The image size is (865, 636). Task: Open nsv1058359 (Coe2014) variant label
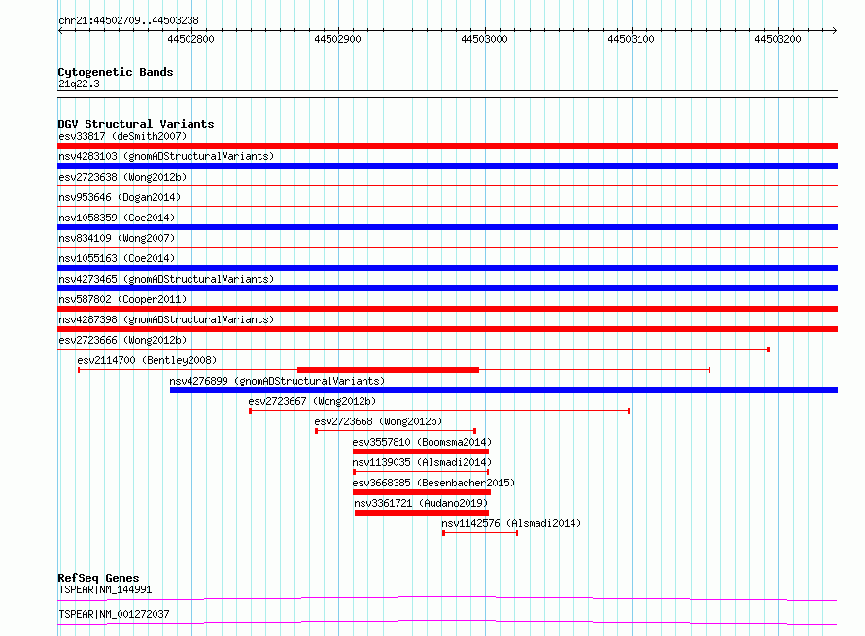(x=117, y=218)
